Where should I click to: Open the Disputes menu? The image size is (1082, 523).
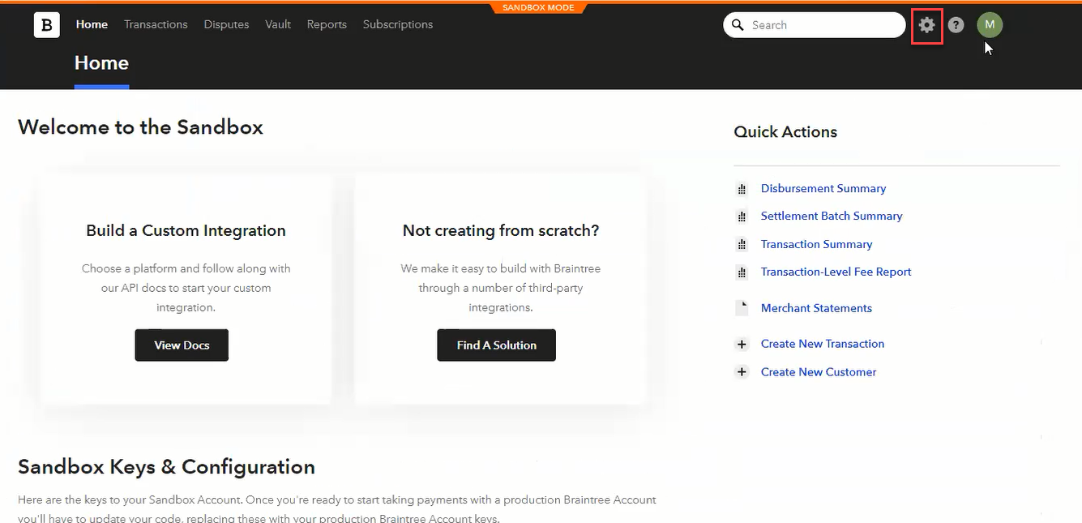point(226,24)
